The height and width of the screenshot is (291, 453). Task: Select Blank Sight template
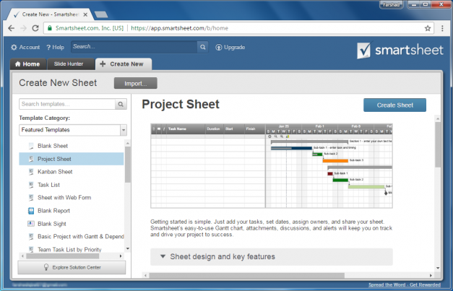click(x=71, y=224)
